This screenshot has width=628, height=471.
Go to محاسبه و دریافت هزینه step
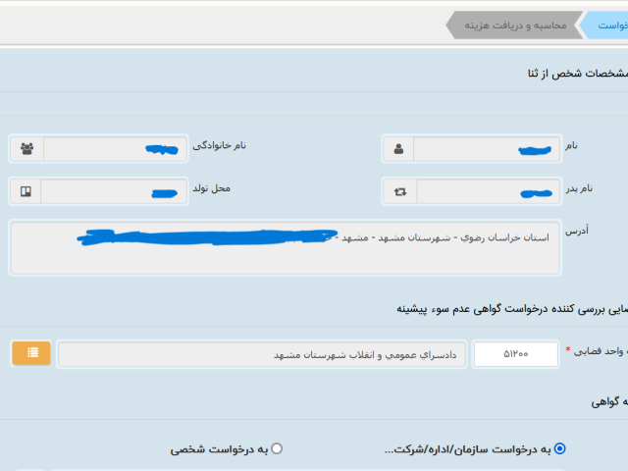(515, 26)
